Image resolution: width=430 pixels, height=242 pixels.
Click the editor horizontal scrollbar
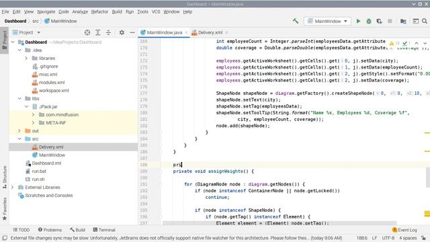[279, 223]
